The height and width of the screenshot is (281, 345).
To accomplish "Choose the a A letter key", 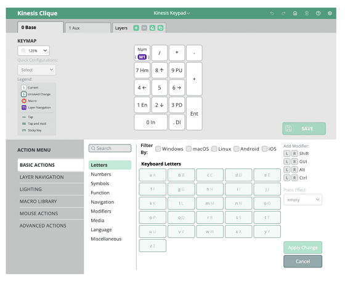I will coord(153,175).
